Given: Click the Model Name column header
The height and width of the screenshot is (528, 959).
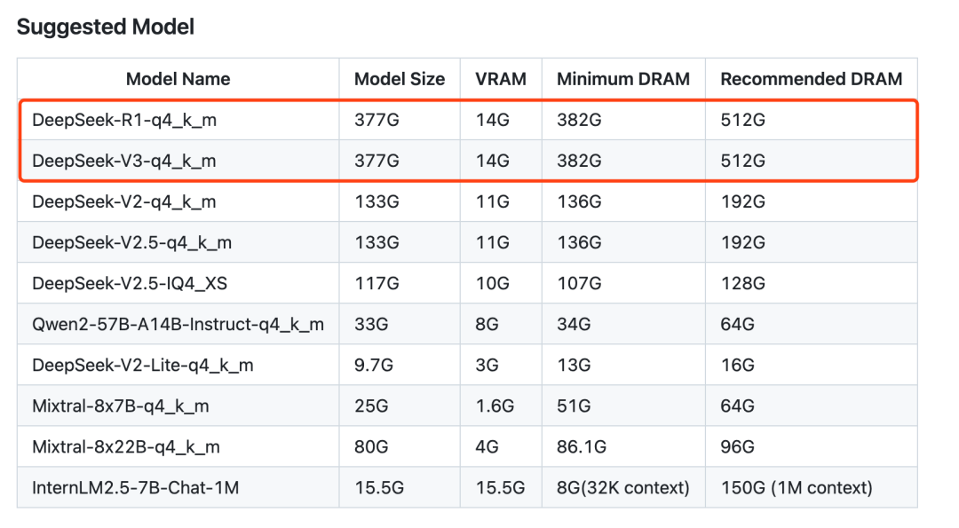Looking at the screenshot, I should (178, 79).
